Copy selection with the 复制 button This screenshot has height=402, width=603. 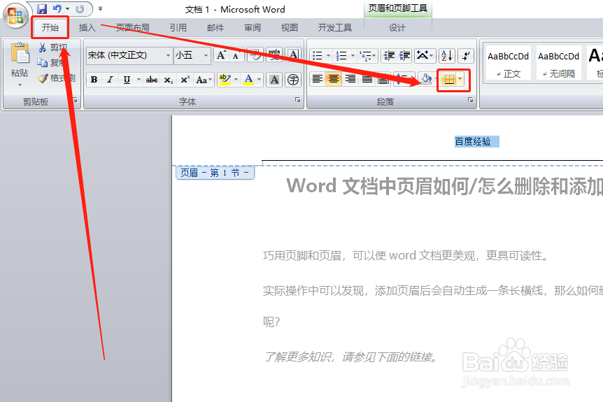[x=50, y=62]
